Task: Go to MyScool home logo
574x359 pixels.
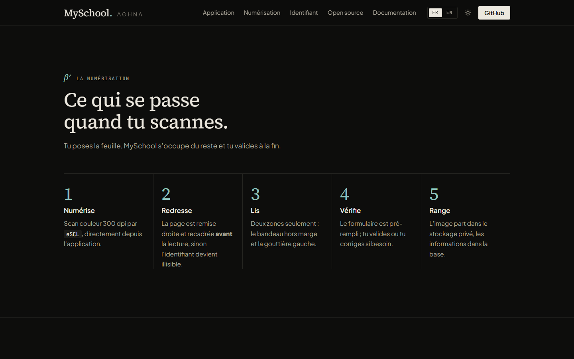Action: 88,13
